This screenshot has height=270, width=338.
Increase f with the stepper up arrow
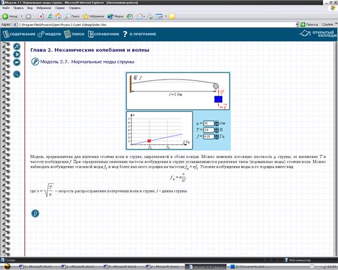(x=216, y=135)
